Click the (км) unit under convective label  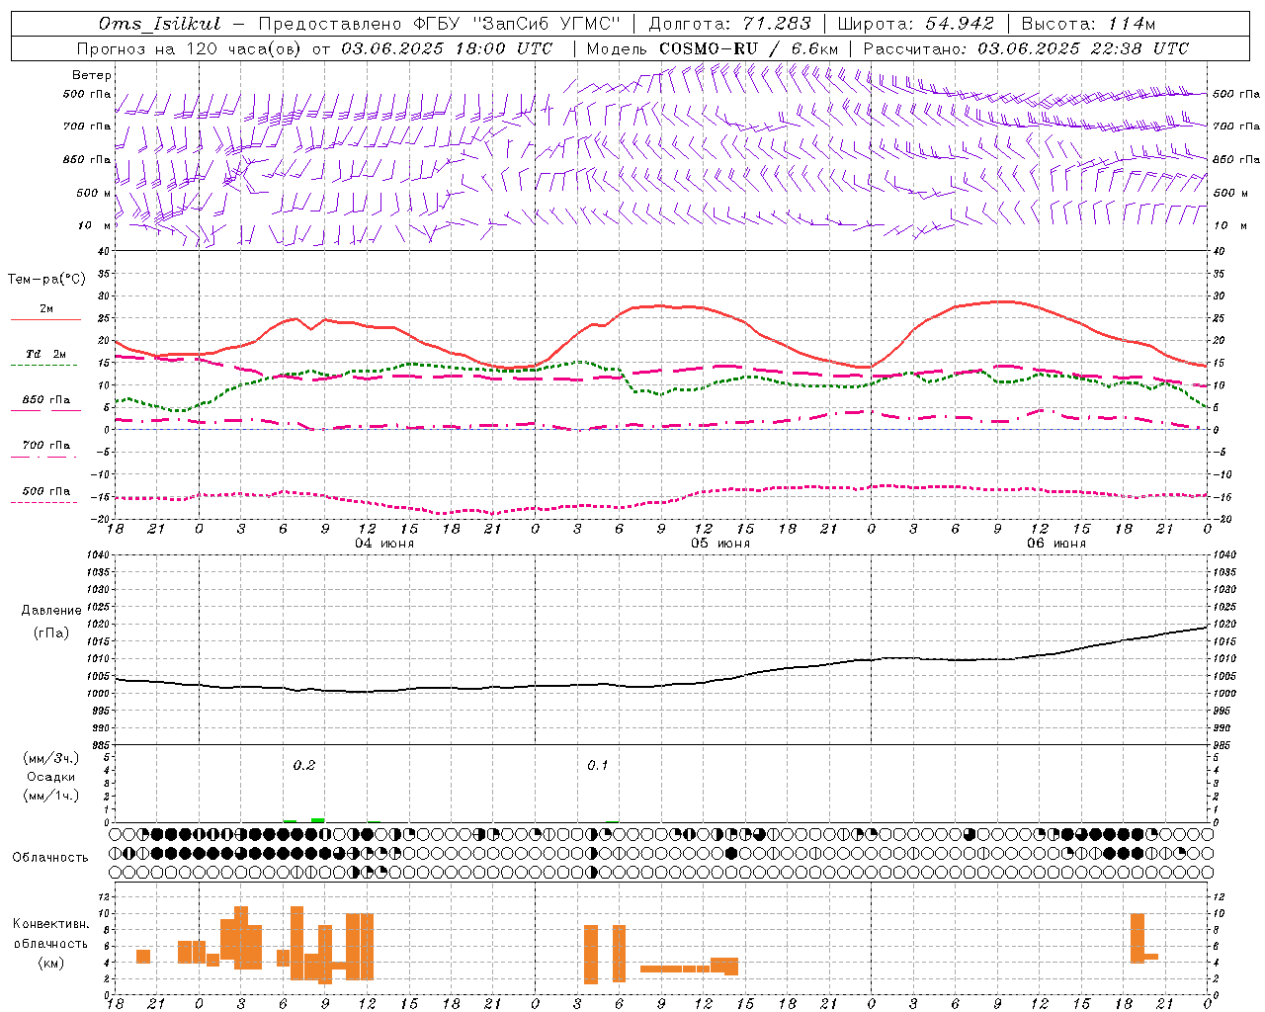pos(52,962)
